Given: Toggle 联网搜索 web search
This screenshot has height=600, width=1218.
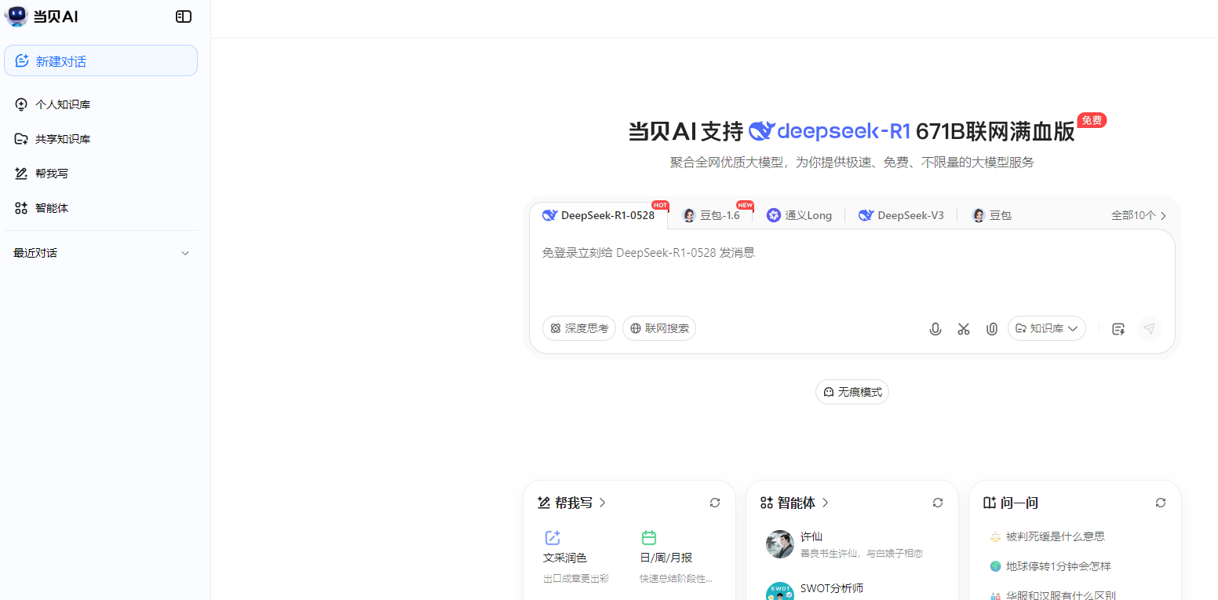Looking at the screenshot, I should tap(659, 328).
